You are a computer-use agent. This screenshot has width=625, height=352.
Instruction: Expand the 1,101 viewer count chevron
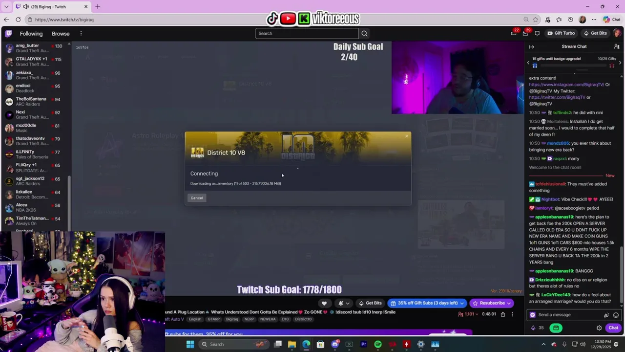478,314
